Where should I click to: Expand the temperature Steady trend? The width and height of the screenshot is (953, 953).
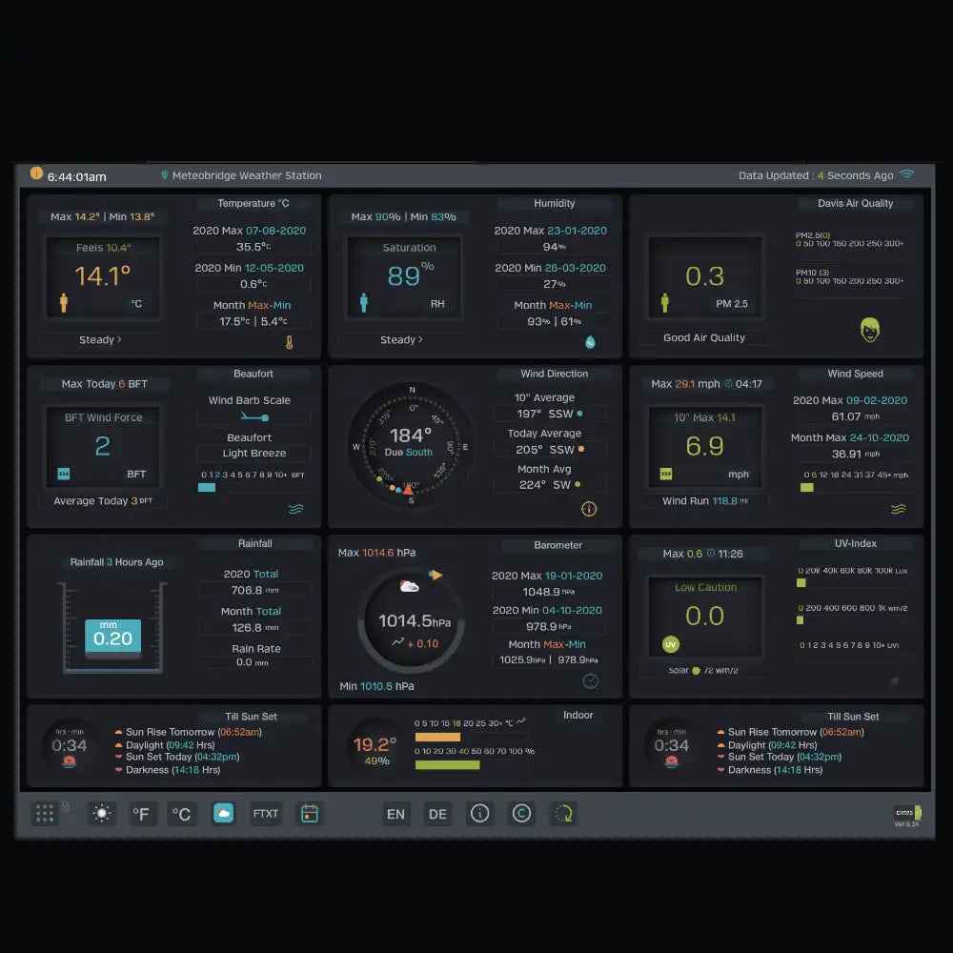(x=100, y=340)
